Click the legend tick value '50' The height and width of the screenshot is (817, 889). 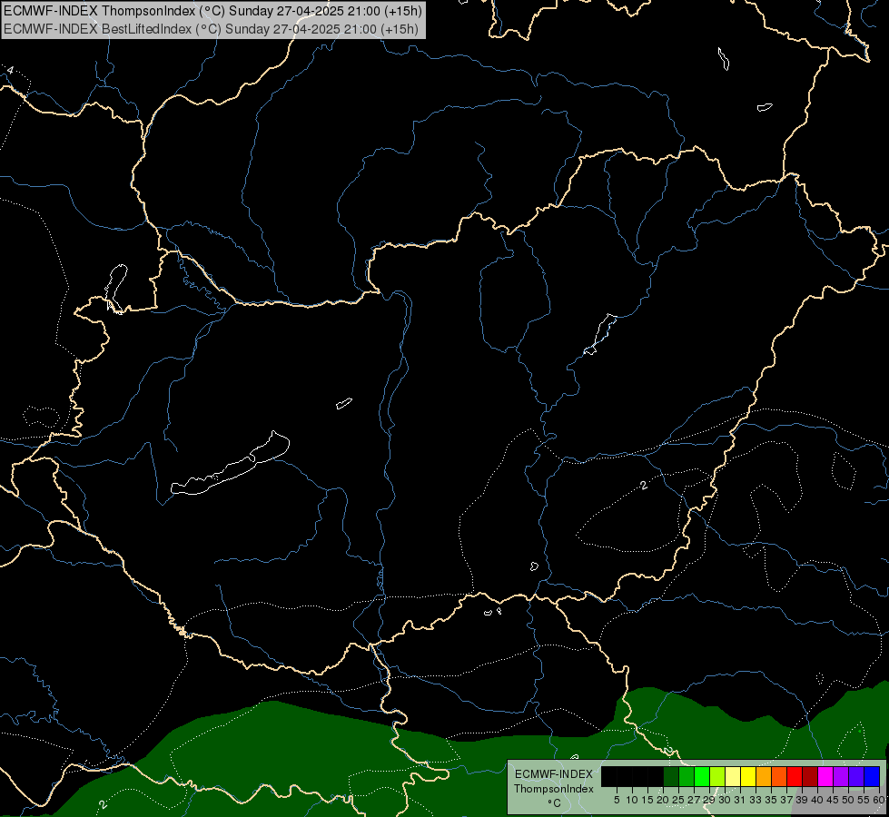(847, 800)
